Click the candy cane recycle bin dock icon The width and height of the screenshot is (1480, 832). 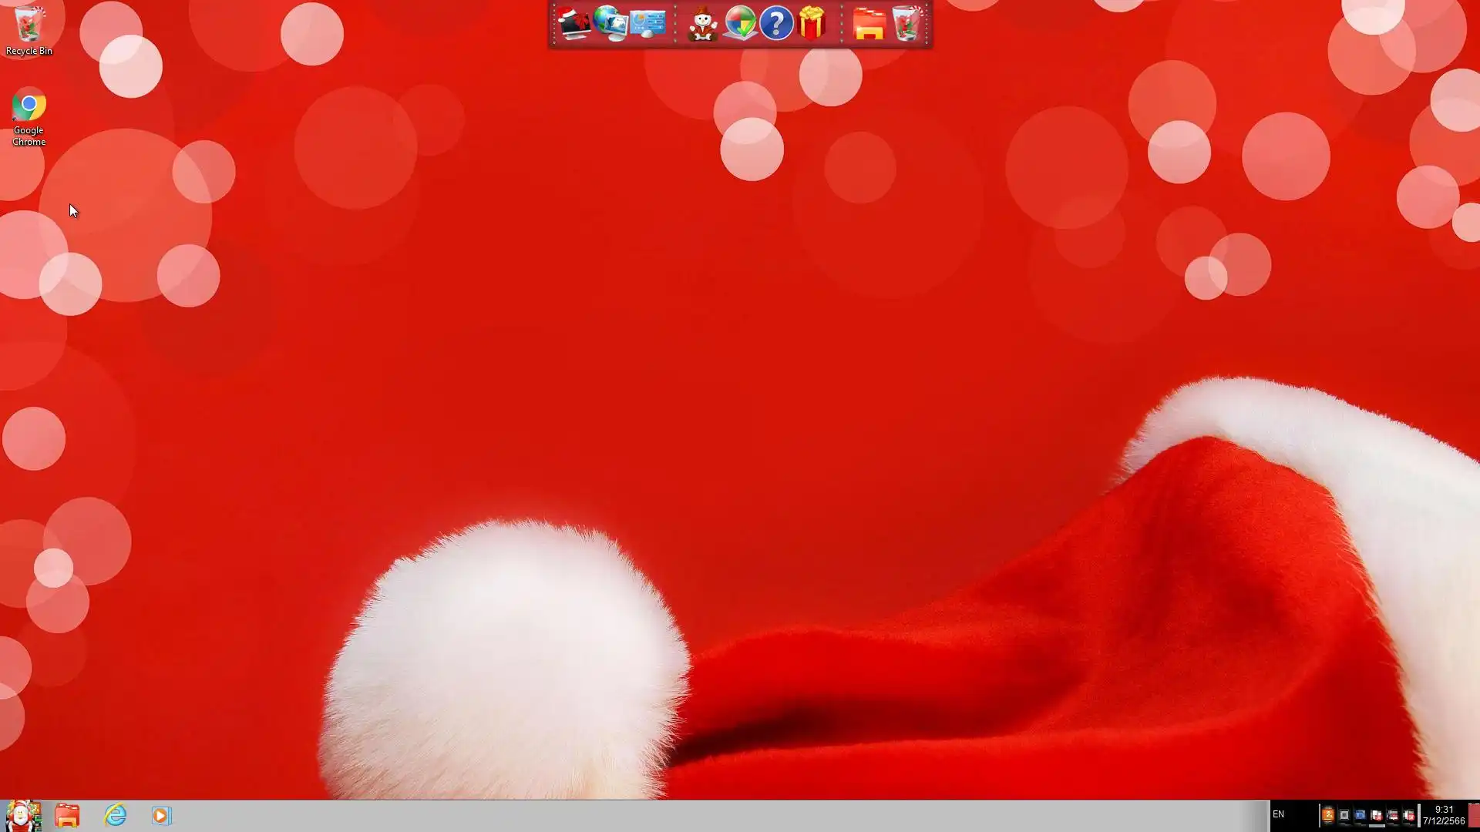(x=906, y=24)
